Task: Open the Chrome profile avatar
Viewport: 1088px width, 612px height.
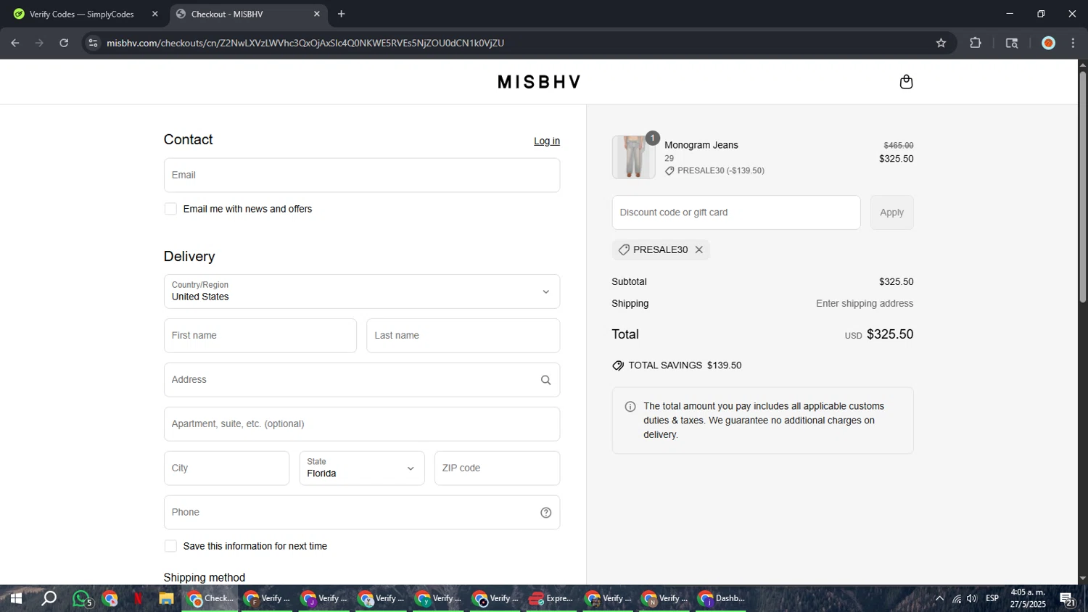Action: tap(1048, 43)
